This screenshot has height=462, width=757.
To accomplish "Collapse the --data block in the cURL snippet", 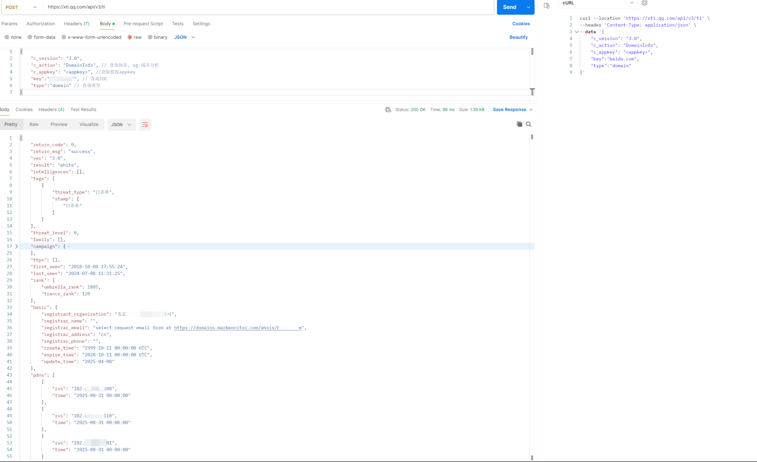I will point(577,32).
